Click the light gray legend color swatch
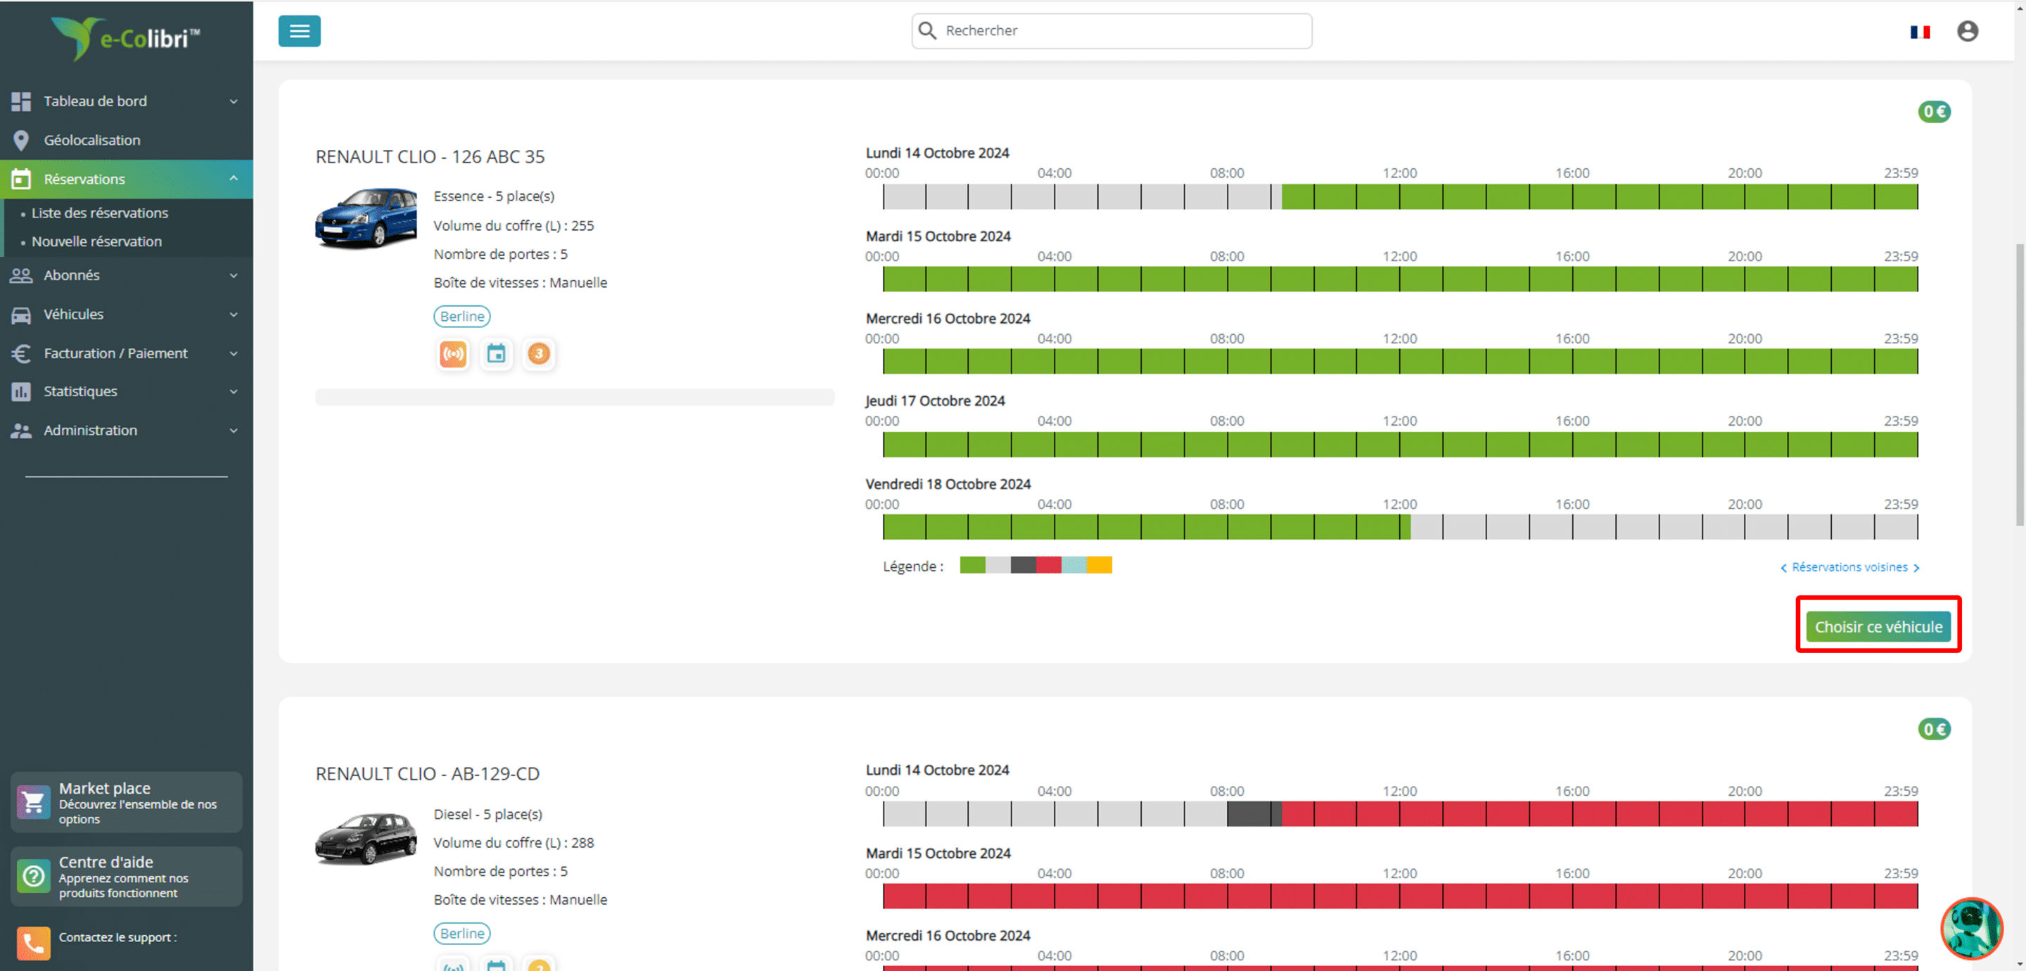2026x971 pixels. pos(998,565)
